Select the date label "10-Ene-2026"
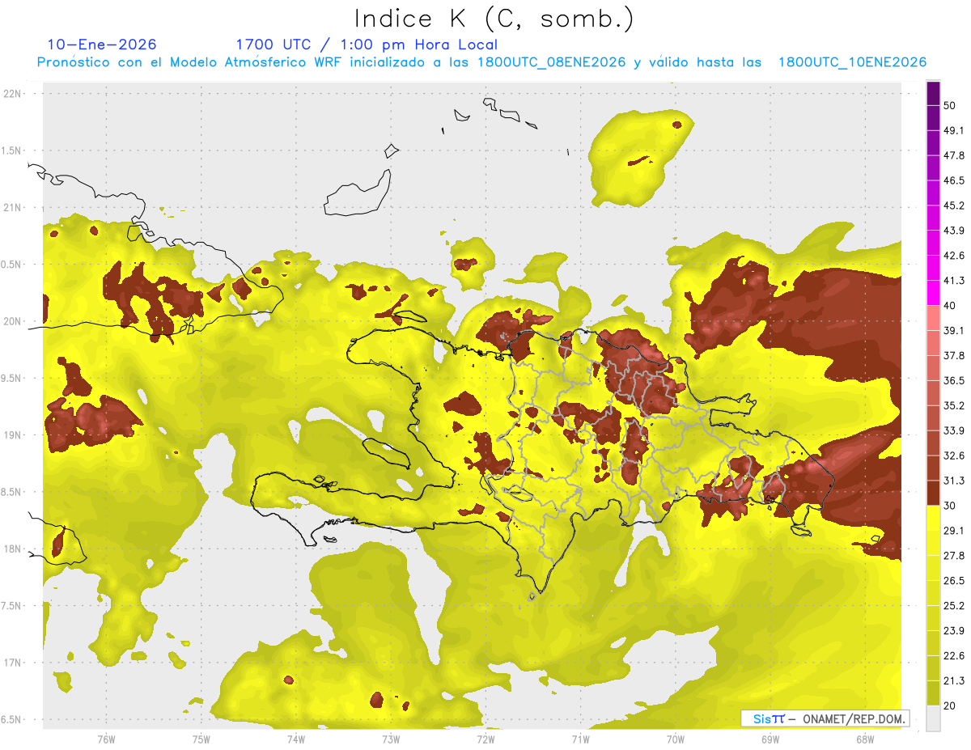 click(102, 44)
